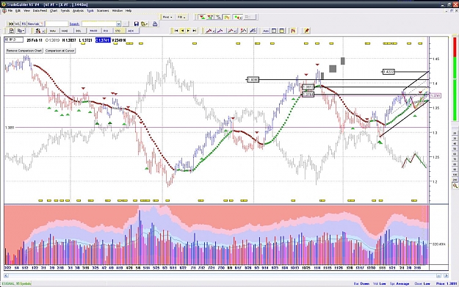Image resolution: width=459 pixels, height=287 pixels.
Task: Open the green dot indicator dropdown
Action: [237, 18]
